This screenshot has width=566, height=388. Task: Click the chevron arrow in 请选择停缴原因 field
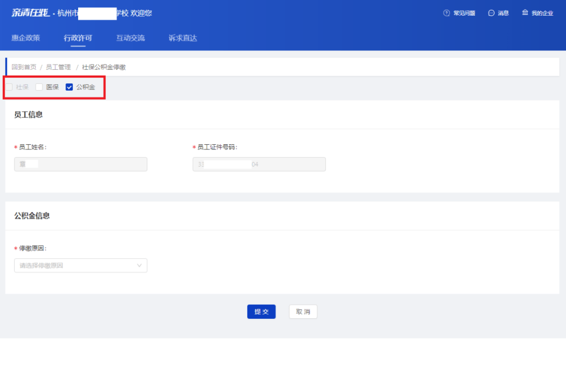pos(139,266)
